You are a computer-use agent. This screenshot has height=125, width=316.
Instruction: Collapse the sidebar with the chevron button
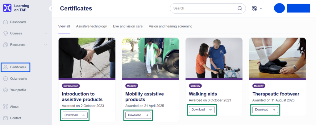[52, 9]
